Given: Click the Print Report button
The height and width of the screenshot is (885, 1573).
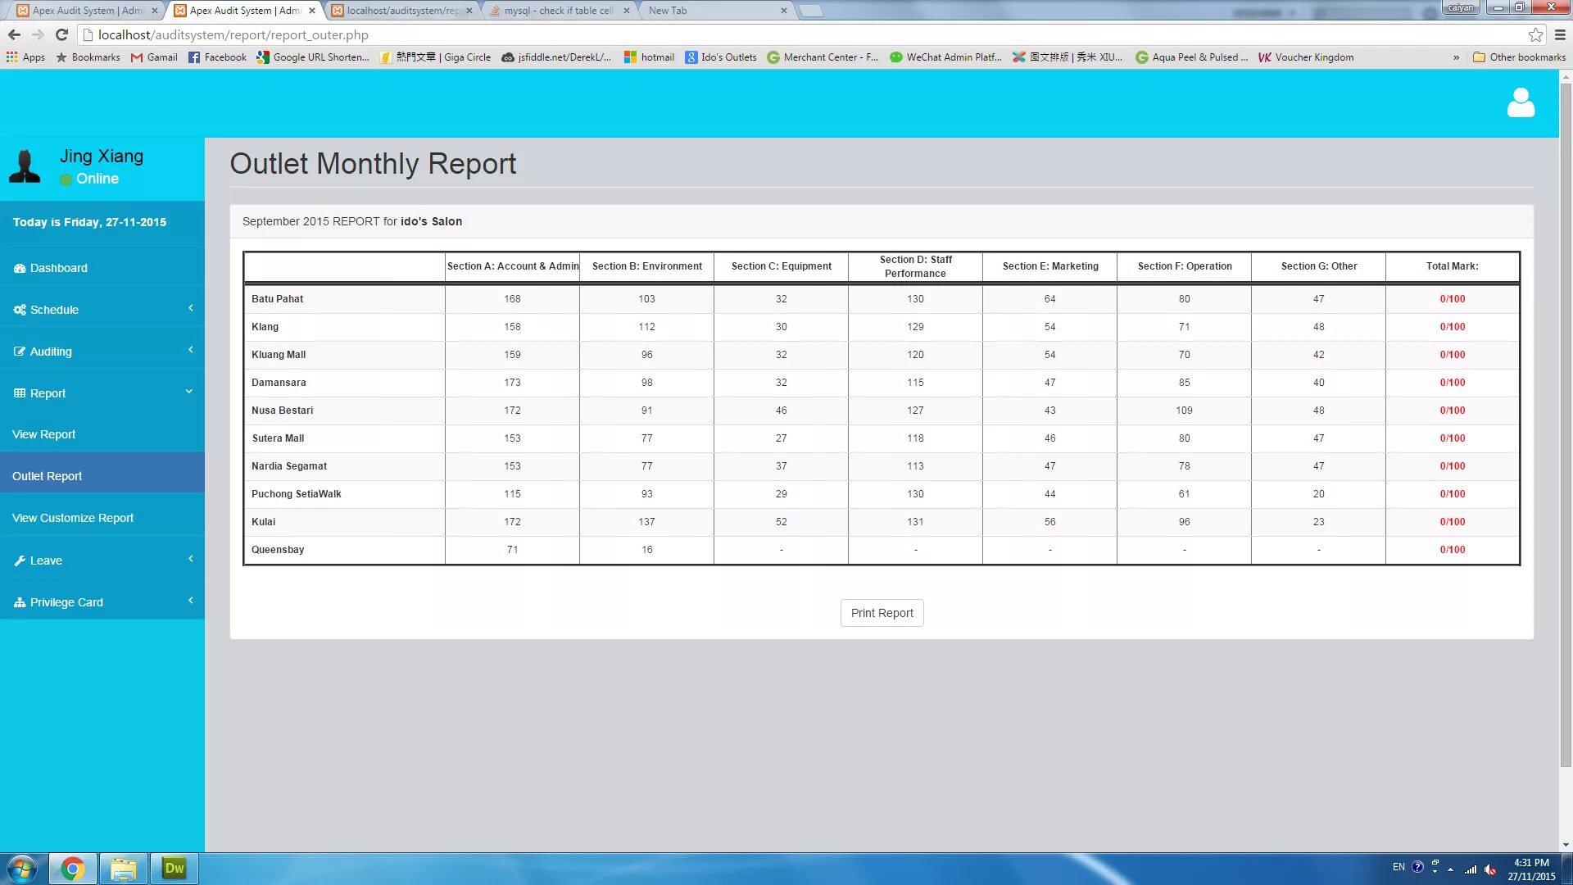Looking at the screenshot, I should click(882, 613).
